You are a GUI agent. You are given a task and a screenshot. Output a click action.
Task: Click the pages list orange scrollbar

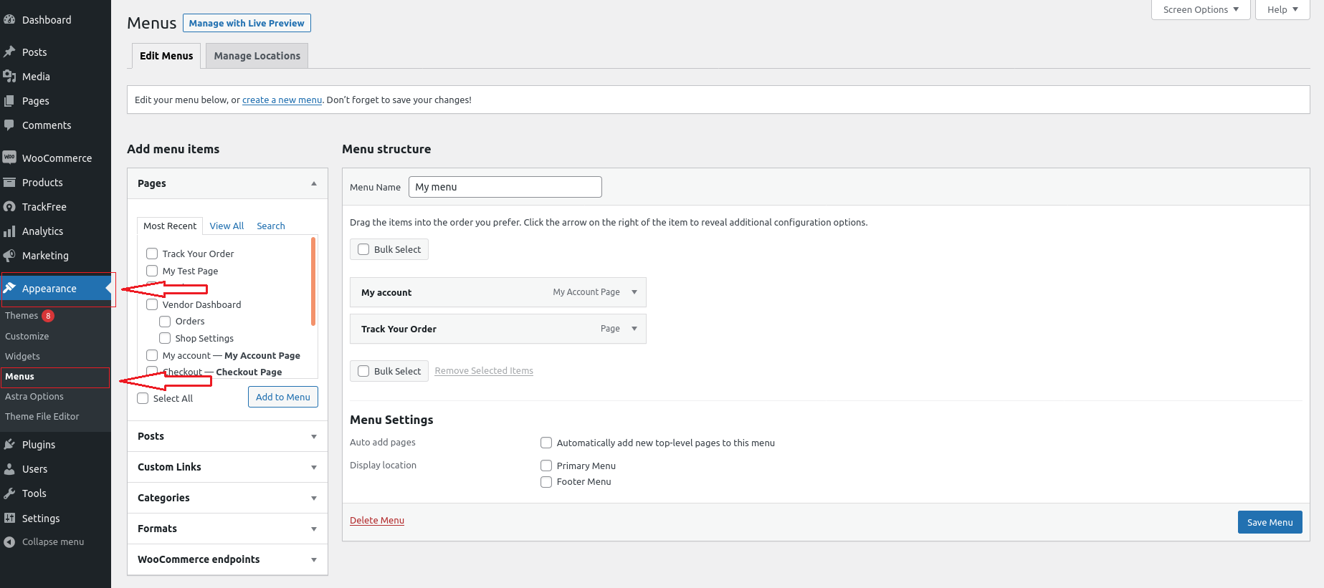313,281
